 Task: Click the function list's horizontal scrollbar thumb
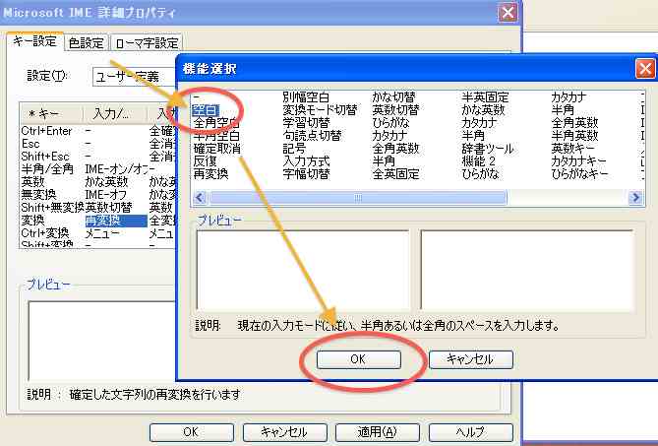pyautogui.click(x=358, y=197)
